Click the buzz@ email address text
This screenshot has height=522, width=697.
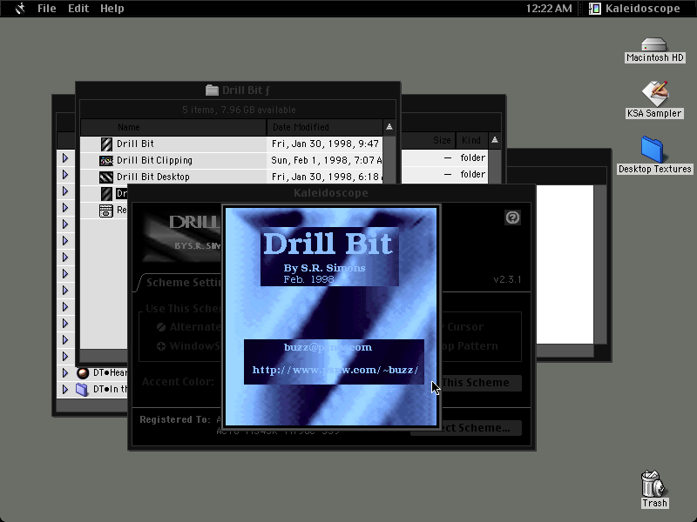tap(328, 347)
